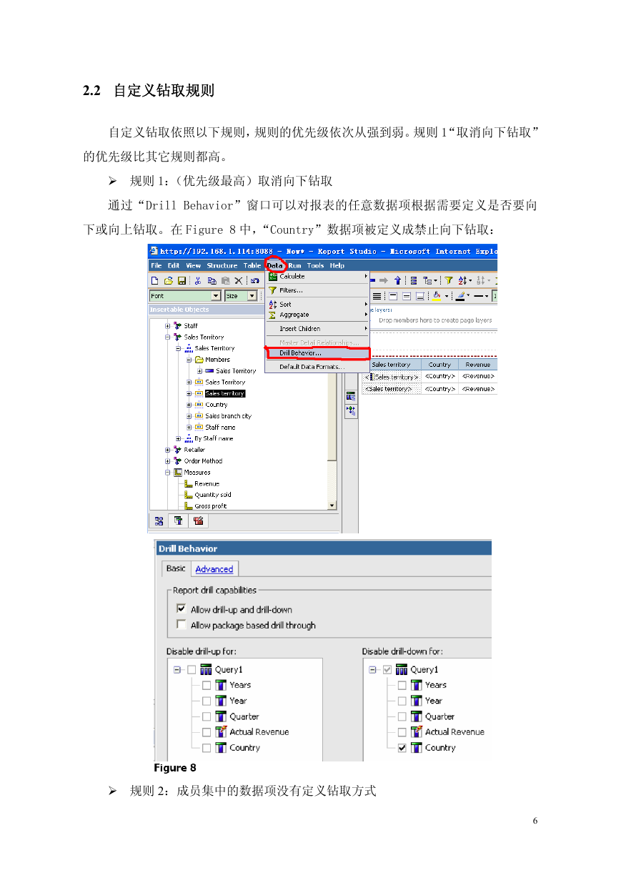Click the Go up arrow toolbar icon
The width and height of the screenshot is (621, 878).
(398, 280)
